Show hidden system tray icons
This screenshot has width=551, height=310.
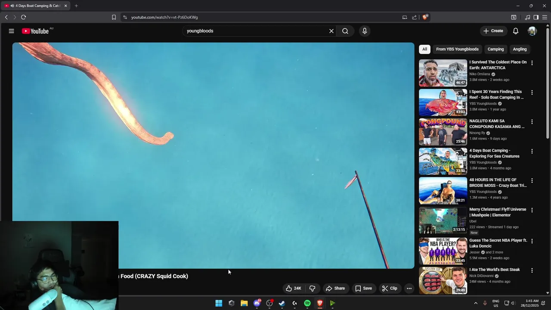pos(476,303)
